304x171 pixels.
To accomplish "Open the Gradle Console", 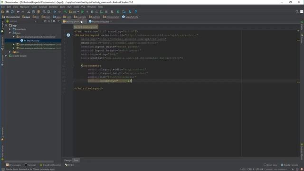I will point(289,165).
